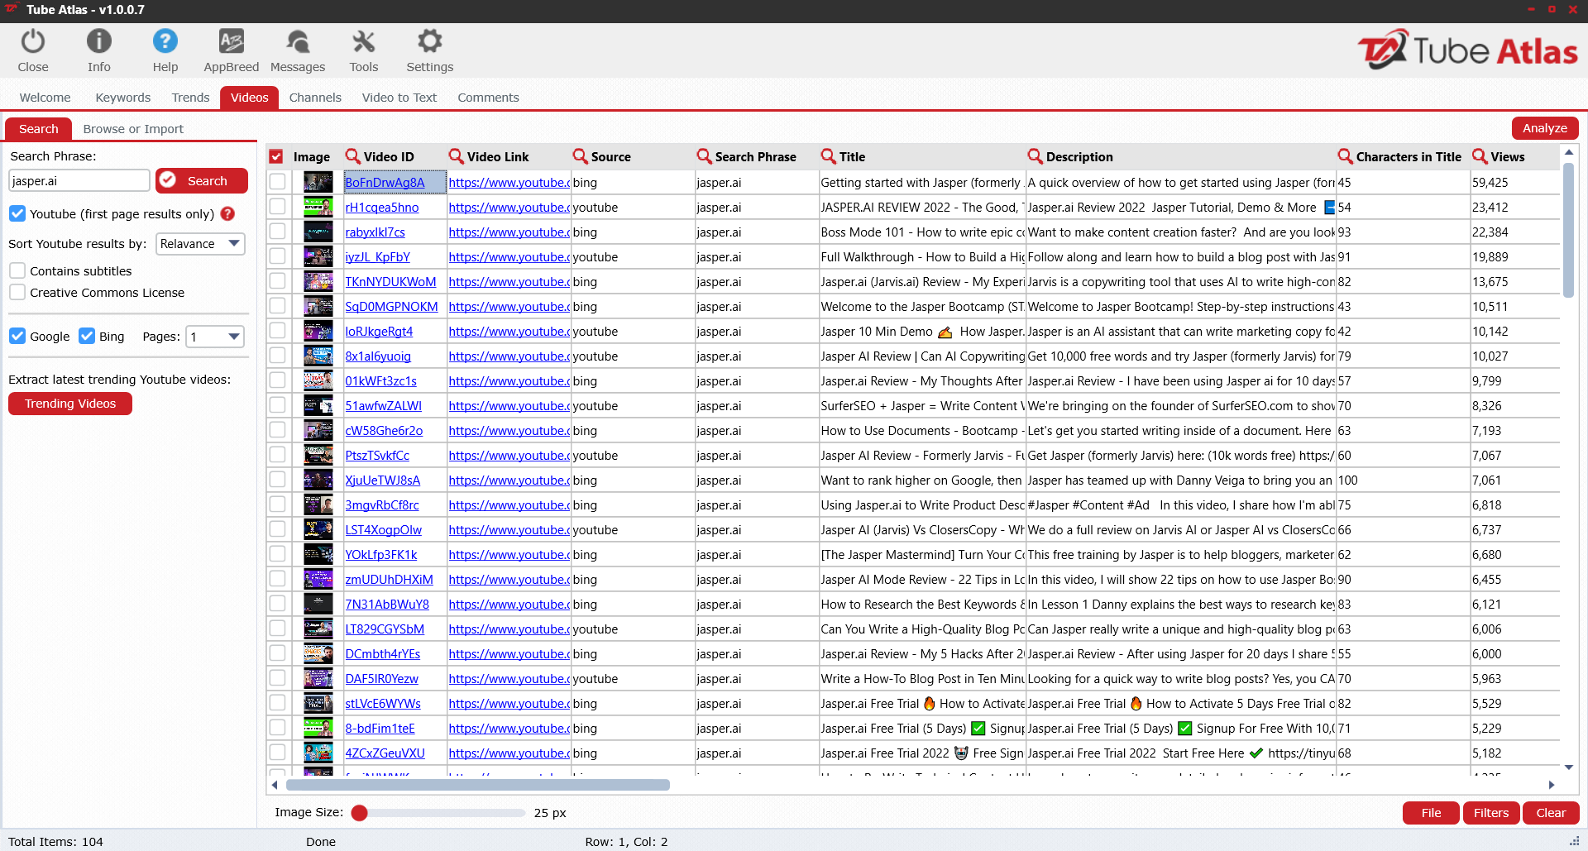1588x851 pixels.
Task: Click the Description column search icon
Action: [x=1036, y=156]
